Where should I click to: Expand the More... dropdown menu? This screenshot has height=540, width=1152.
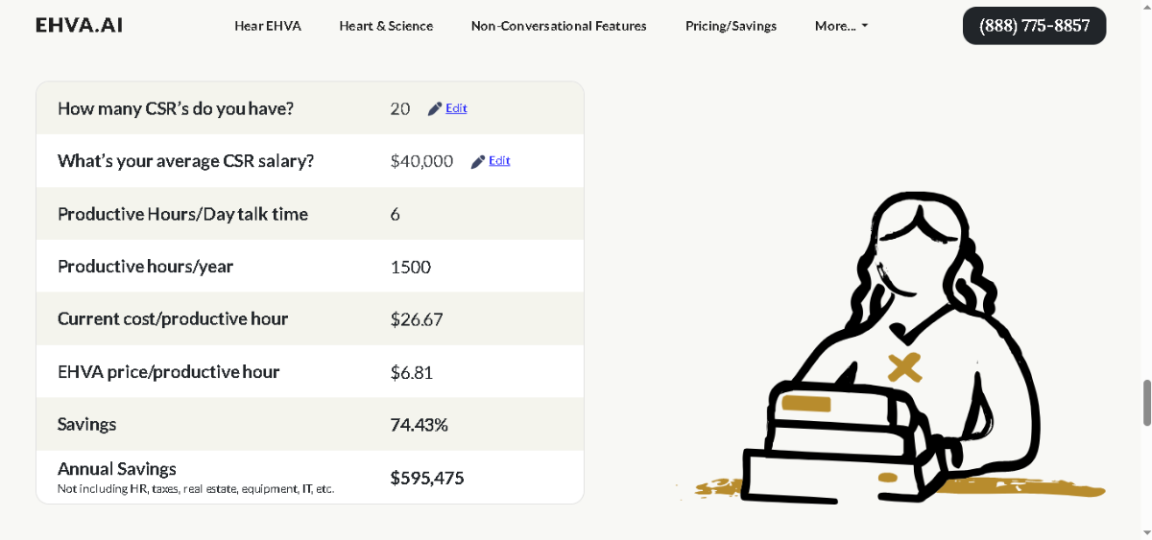(x=841, y=26)
